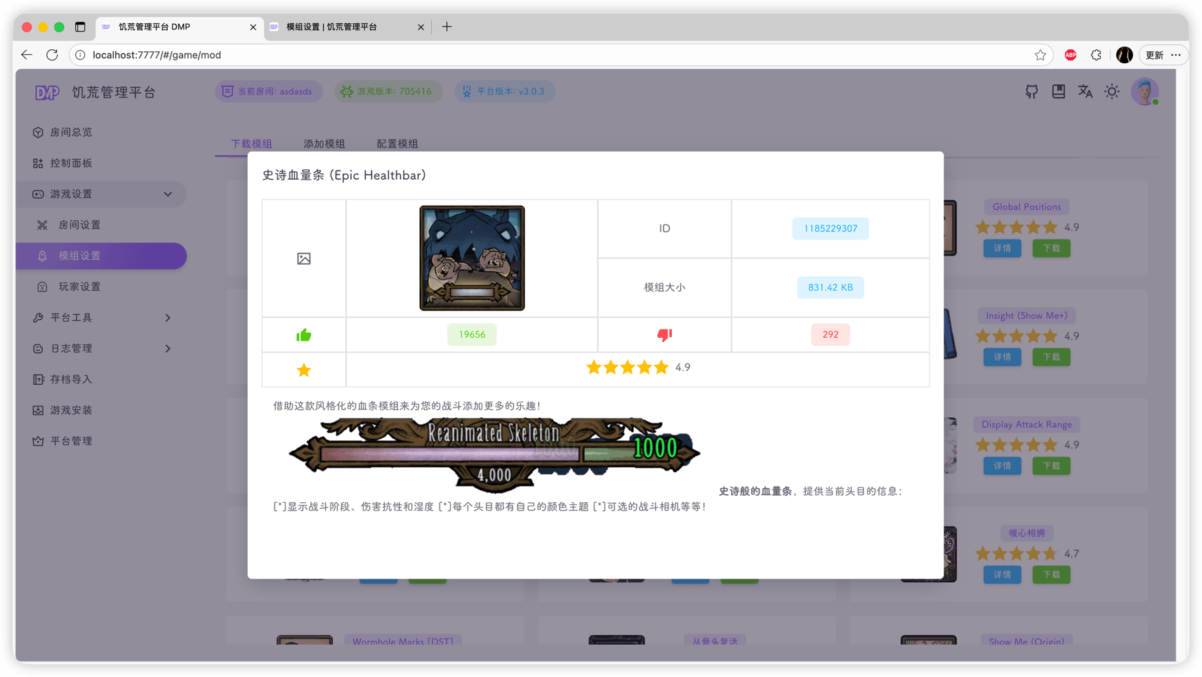Click the red thumbs-down icon in mod details
This screenshot has height=677, width=1202.
tap(665, 335)
